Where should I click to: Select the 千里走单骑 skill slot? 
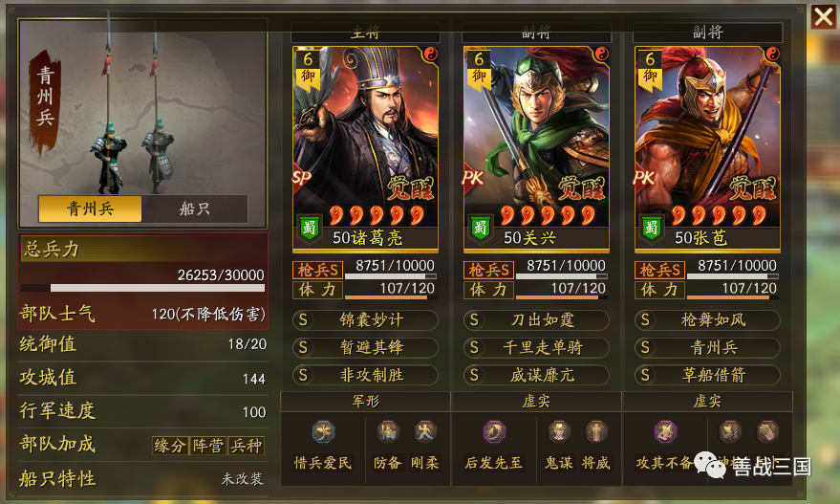536,347
